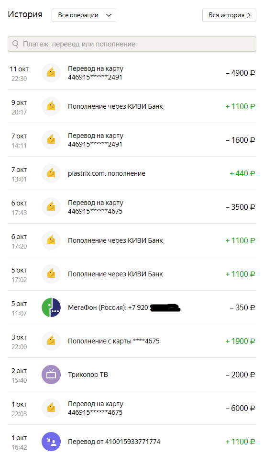Click wallet icon for 3 Oct card top-up
The image size is (264, 455).
coord(51,341)
